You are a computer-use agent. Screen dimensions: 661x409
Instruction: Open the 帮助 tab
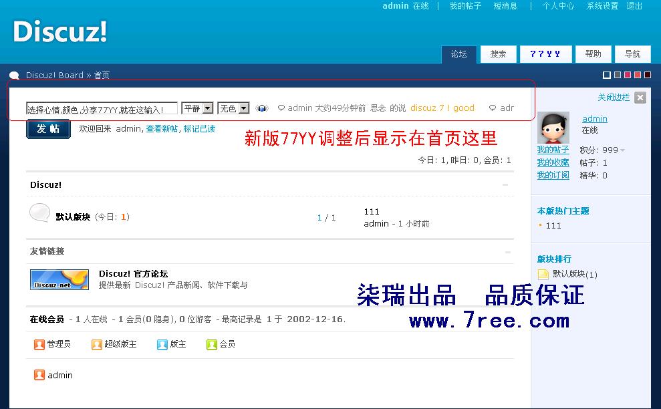pos(593,54)
